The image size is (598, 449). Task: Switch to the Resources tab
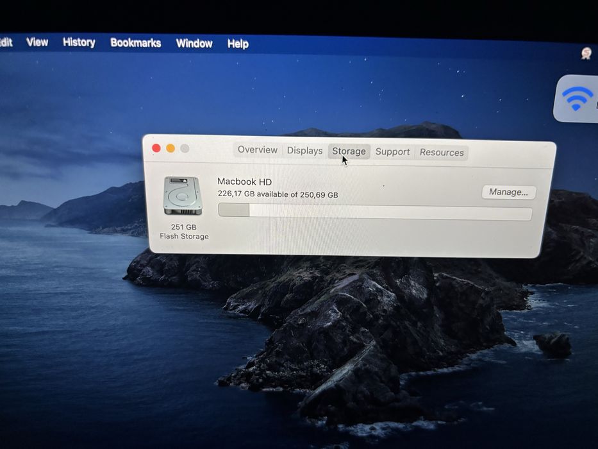442,153
